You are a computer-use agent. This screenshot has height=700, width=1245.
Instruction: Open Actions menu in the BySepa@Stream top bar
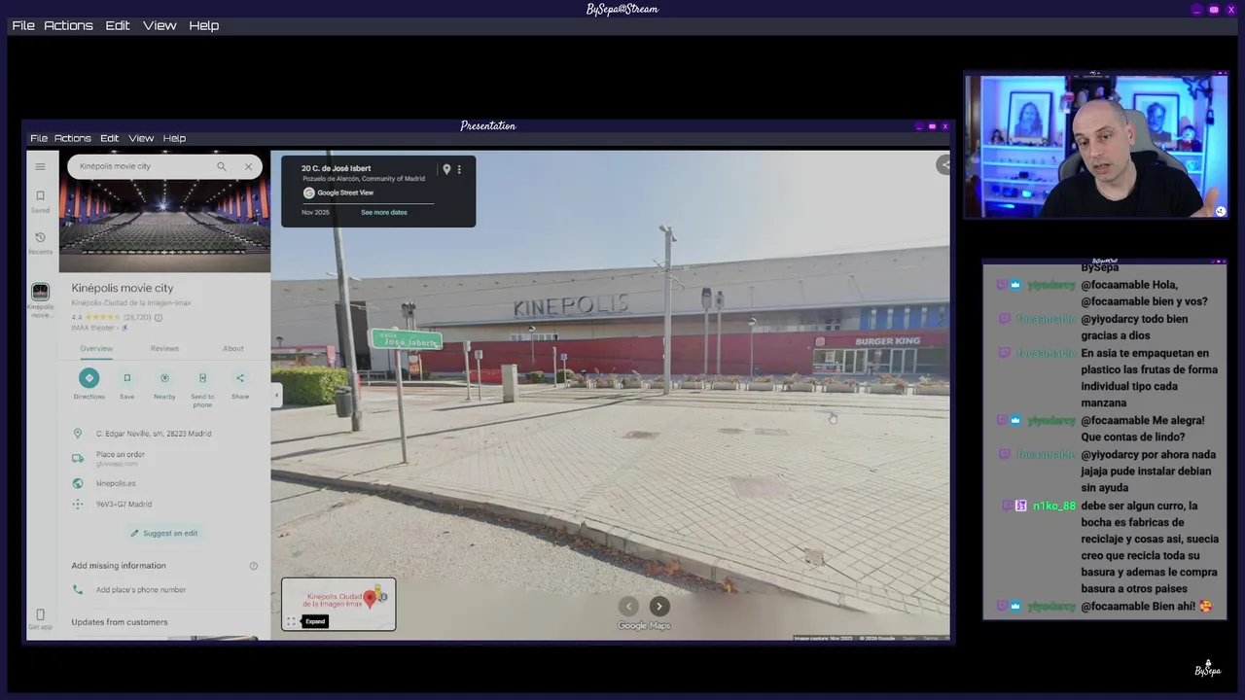pyautogui.click(x=69, y=25)
